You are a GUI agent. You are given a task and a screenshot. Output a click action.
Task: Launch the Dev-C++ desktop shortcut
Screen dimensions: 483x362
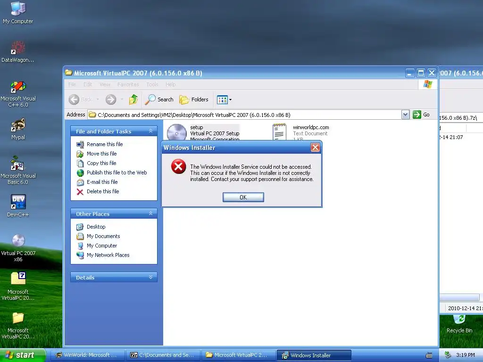pos(18,206)
